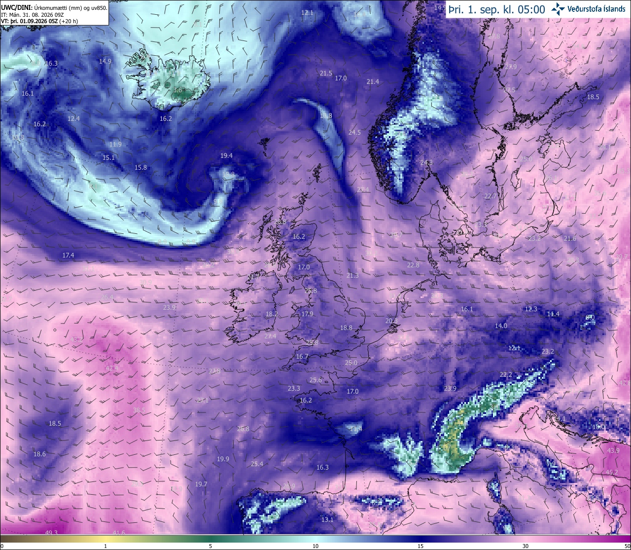
Task: Click the 19.4 value near the low's center
Action: pos(226,155)
